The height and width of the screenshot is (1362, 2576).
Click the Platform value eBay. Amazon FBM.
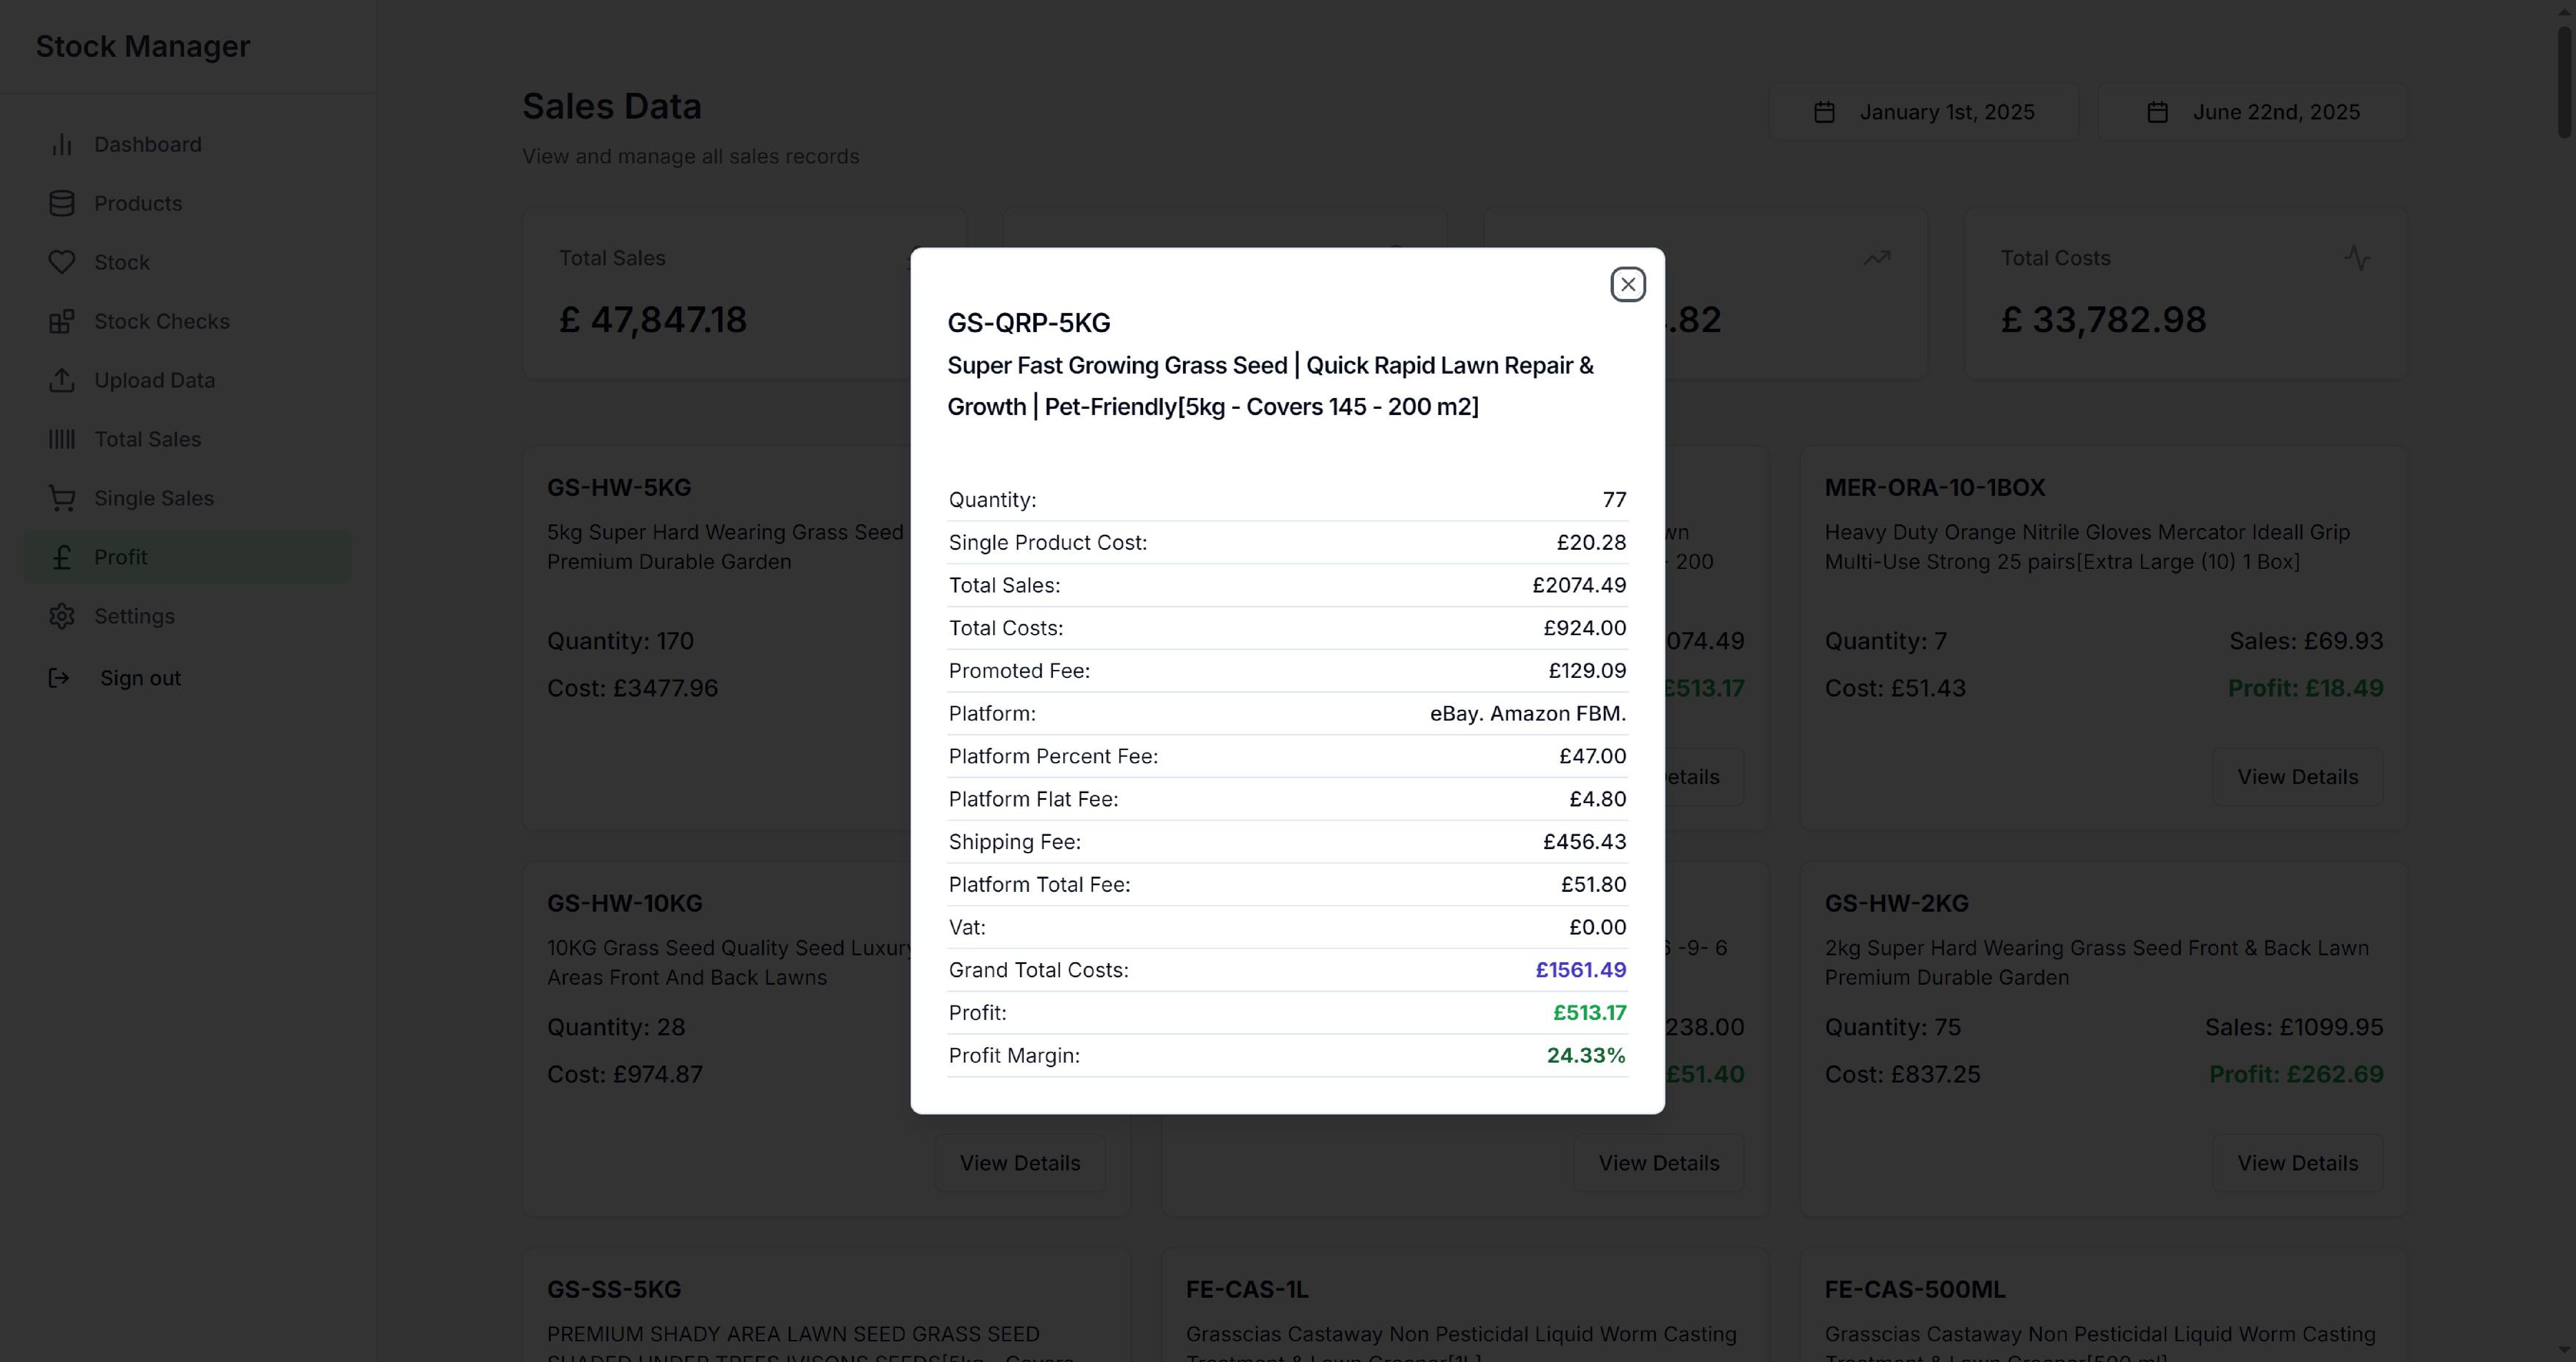(x=1528, y=714)
